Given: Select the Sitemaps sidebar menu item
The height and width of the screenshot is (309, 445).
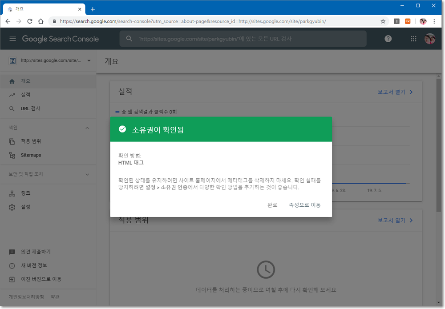Looking at the screenshot, I should (48, 155).
